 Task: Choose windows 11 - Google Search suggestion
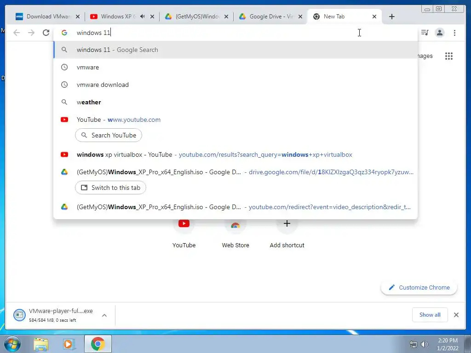pyautogui.click(x=236, y=50)
